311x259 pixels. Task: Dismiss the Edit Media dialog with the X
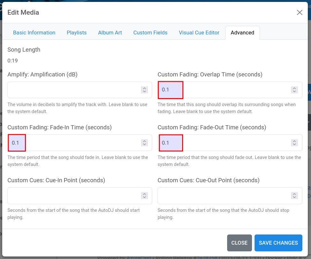point(300,12)
